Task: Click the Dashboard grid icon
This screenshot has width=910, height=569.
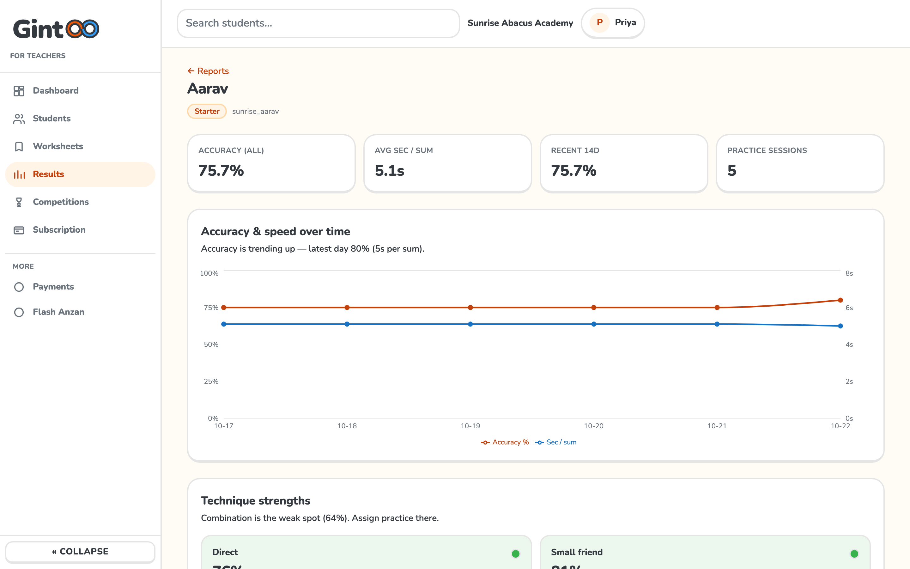Action: click(19, 91)
